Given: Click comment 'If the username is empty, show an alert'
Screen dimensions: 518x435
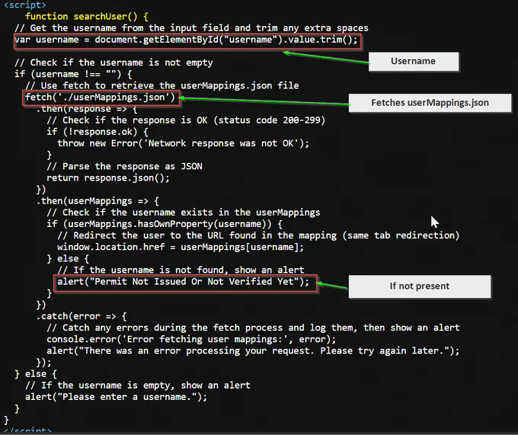Looking at the screenshot, I should (138, 385).
